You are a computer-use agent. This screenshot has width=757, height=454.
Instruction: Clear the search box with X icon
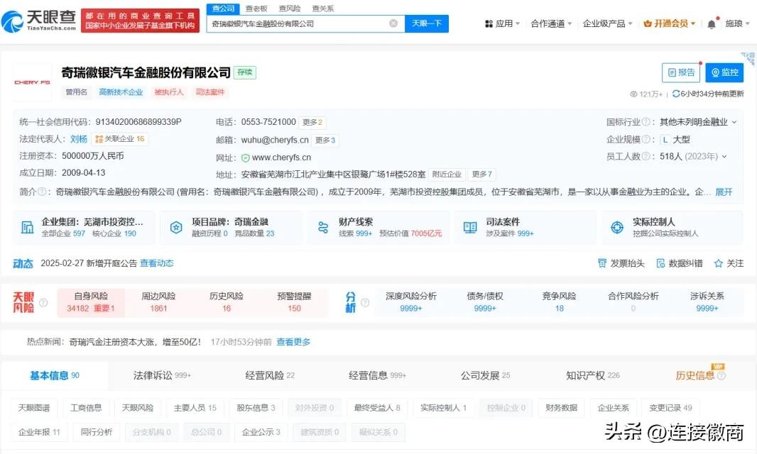point(393,23)
